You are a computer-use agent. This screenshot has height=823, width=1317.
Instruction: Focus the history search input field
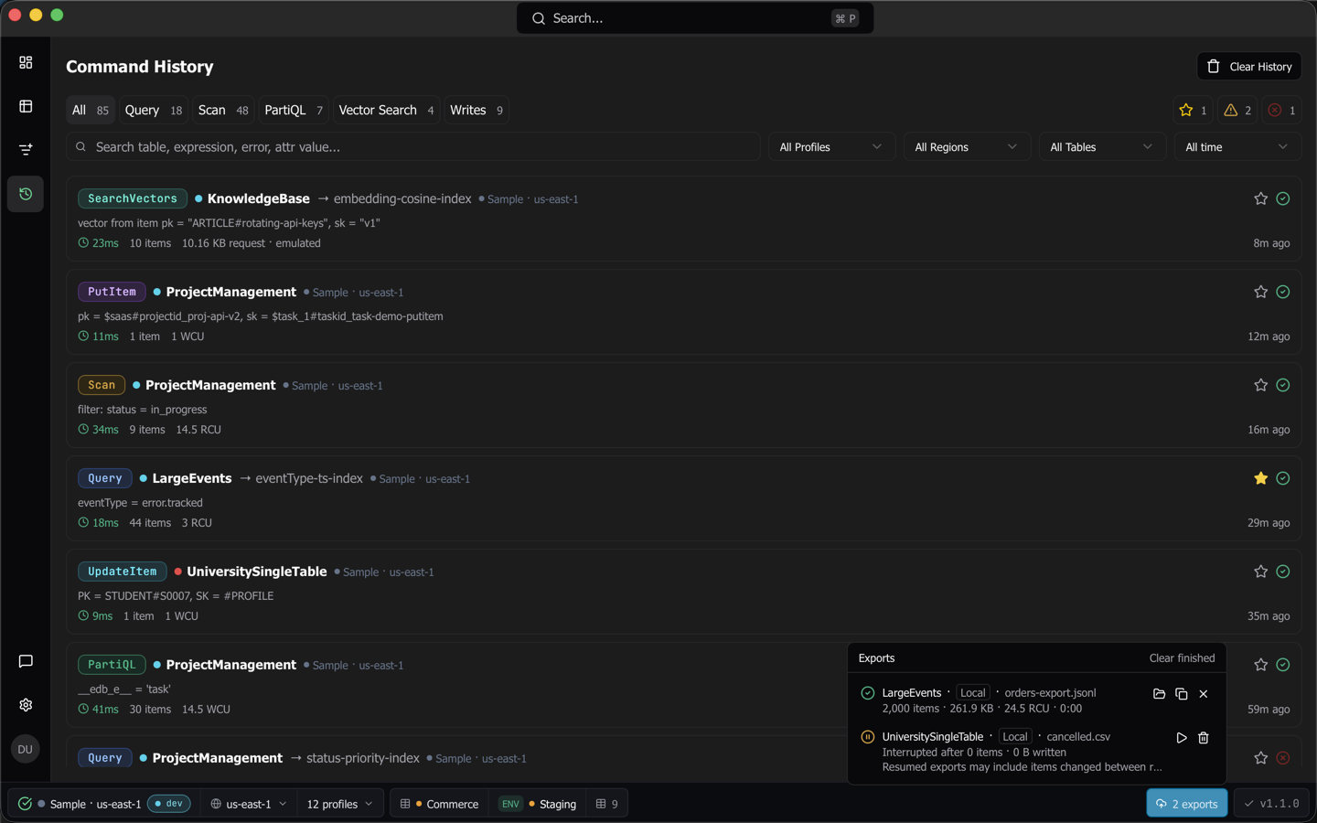point(413,147)
